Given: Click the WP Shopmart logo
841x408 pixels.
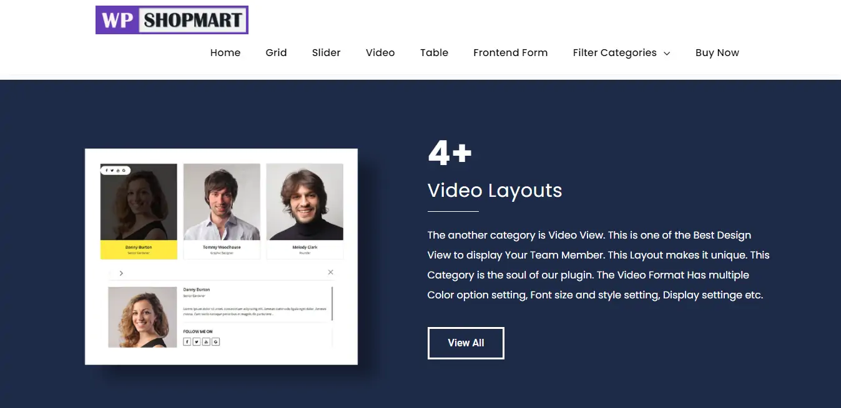Looking at the screenshot, I should (x=172, y=20).
